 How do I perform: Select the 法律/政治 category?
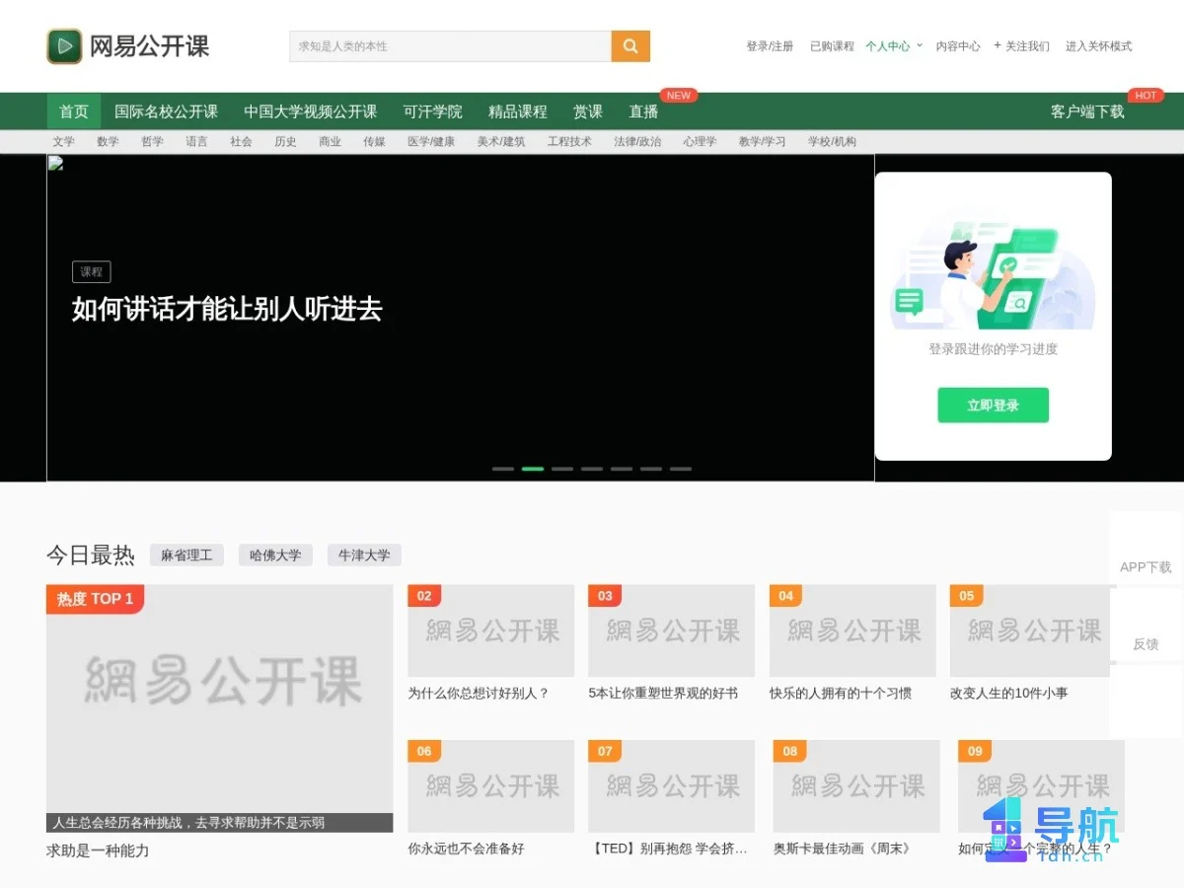637,142
